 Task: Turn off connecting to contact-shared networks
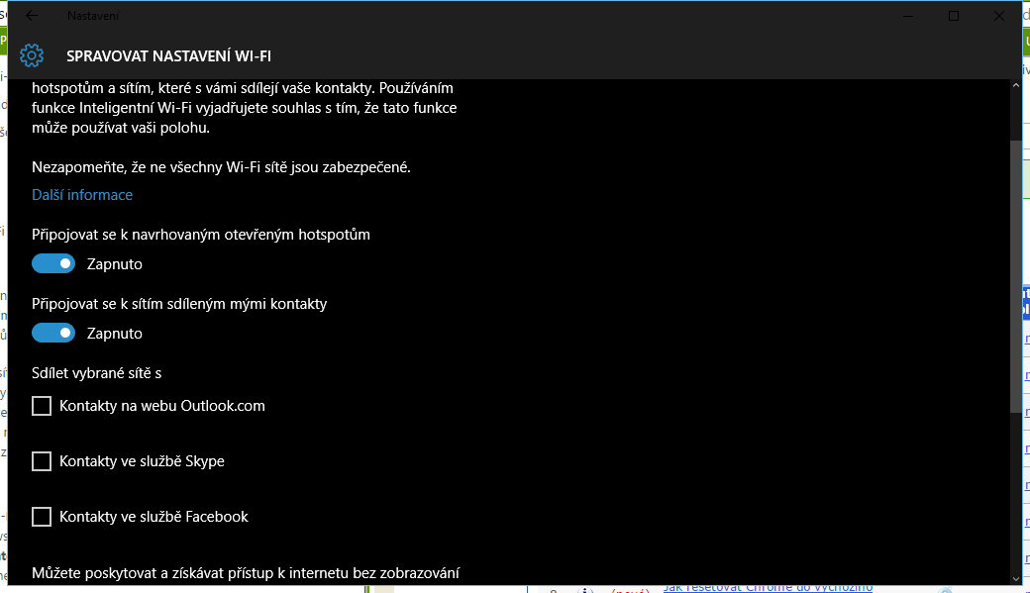pyautogui.click(x=53, y=333)
